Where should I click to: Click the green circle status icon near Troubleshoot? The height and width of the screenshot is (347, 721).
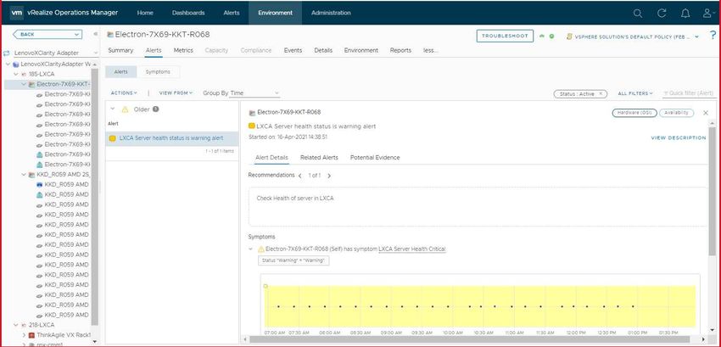(552, 36)
